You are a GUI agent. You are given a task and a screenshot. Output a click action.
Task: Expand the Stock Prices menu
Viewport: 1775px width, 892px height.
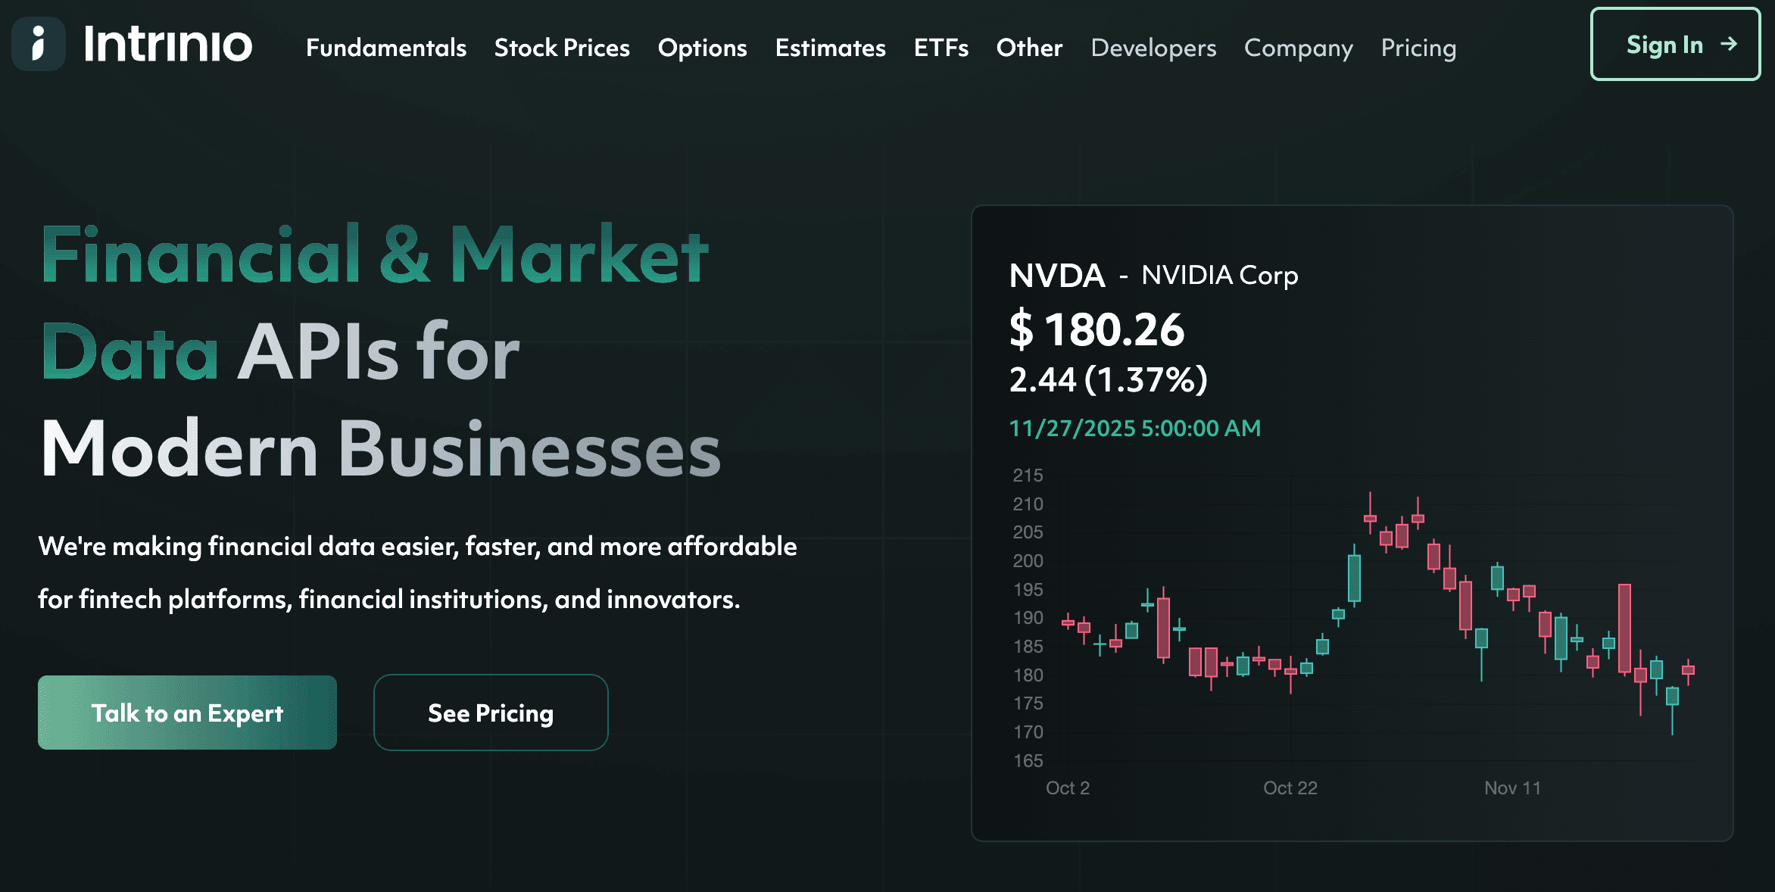[562, 48]
